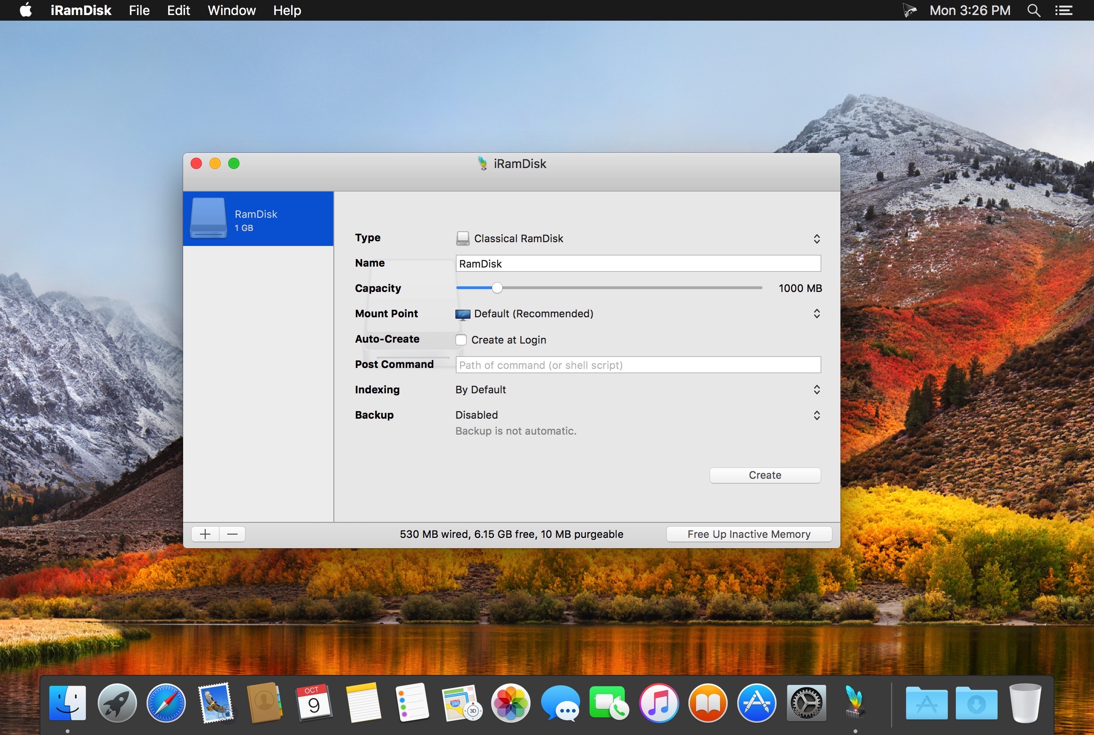The width and height of the screenshot is (1094, 735).
Task: Open Notes from the Dock
Action: click(x=363, y=703)
